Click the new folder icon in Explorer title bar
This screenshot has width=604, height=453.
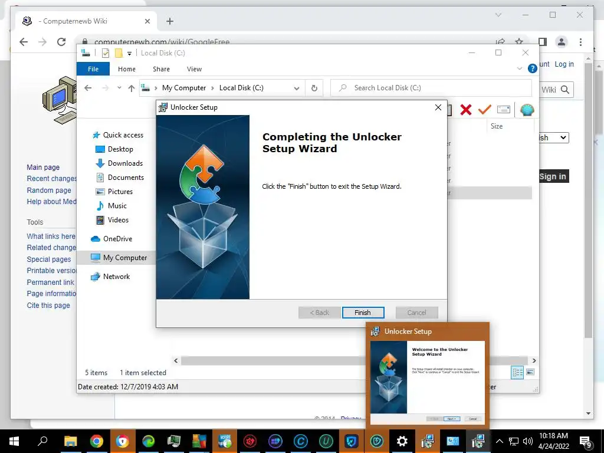coord(119,53)
